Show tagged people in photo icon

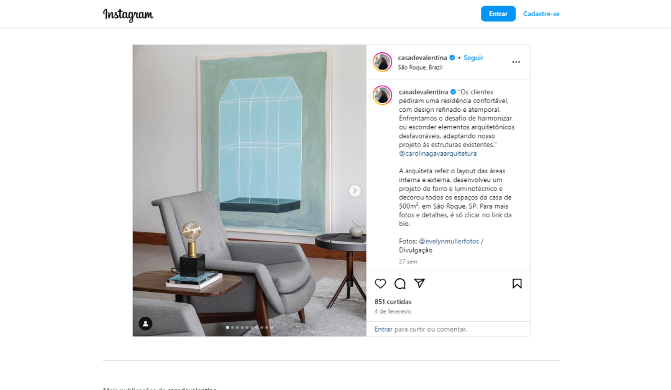[x=145, y=324]
